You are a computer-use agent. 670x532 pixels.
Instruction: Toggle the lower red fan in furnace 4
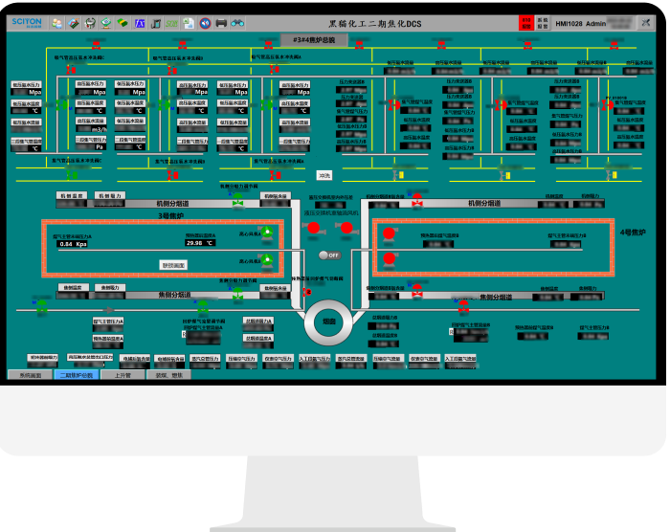[x=389, y=259]
